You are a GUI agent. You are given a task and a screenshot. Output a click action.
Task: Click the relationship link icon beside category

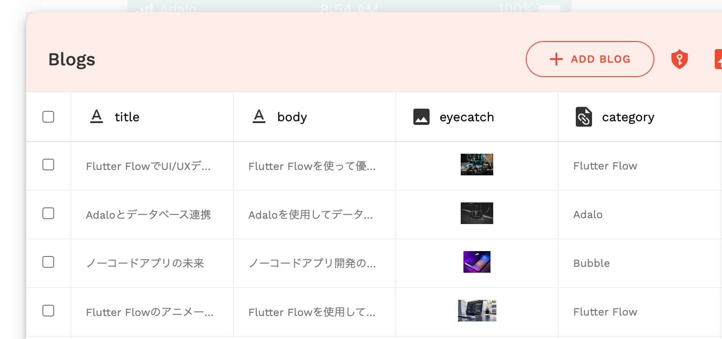click(x=584, y=117)
